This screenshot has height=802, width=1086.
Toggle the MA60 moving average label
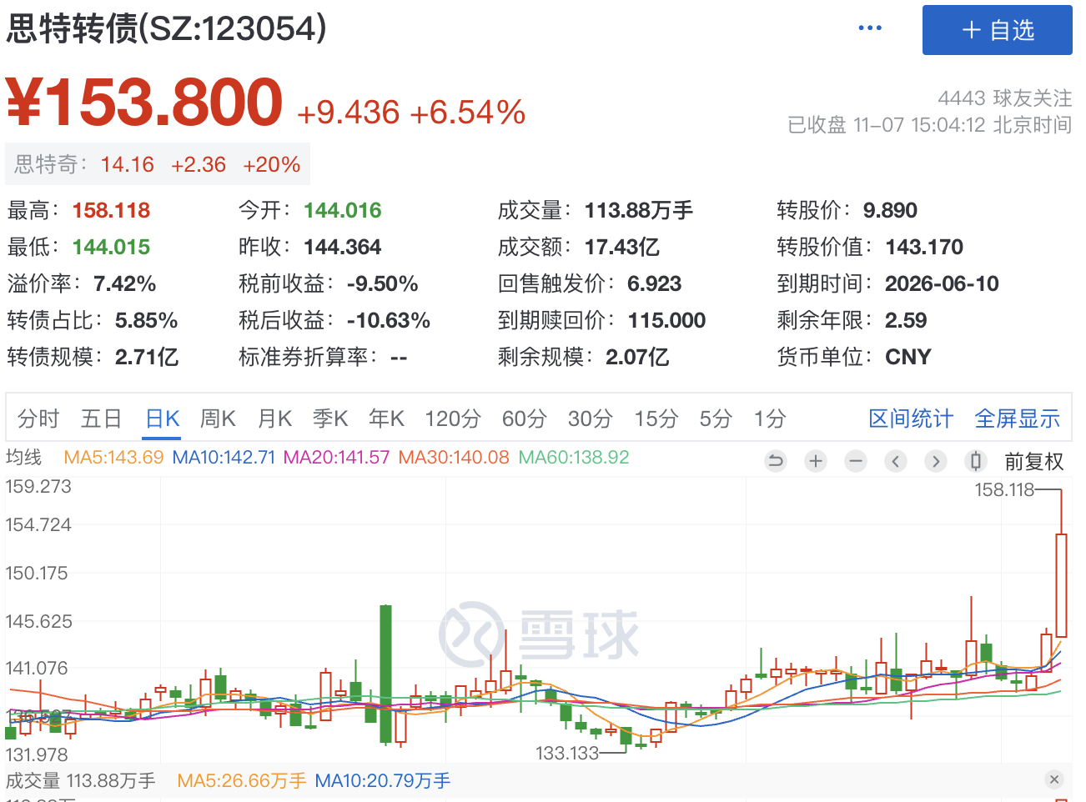pos(574,458)
